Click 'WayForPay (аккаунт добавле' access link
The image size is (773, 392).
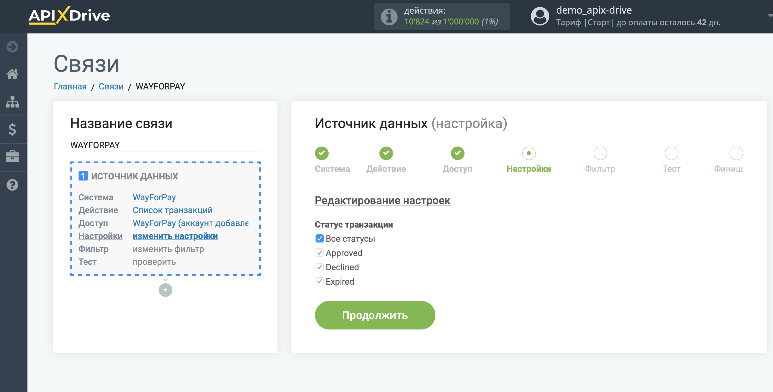[x=191, y=223]
